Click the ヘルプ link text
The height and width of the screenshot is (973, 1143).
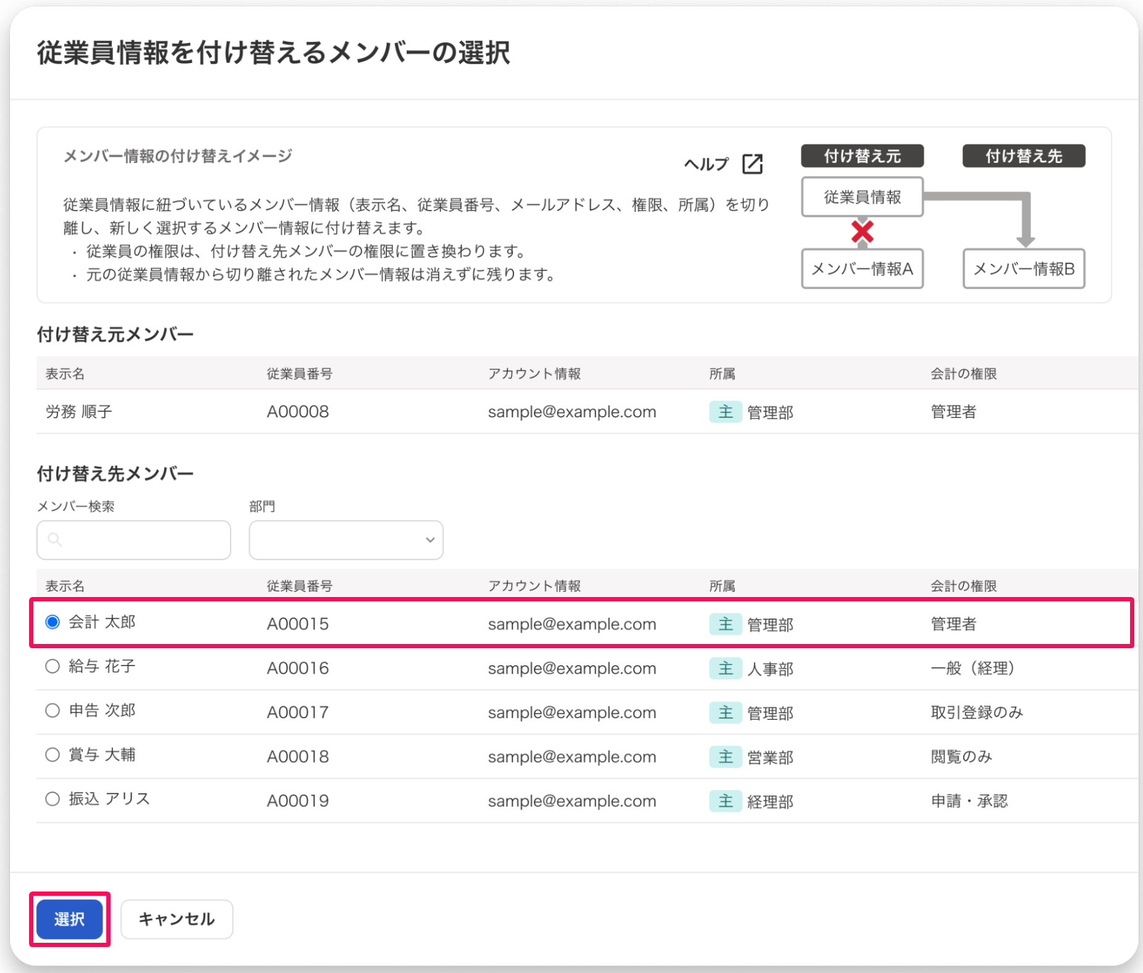pos(706,164)
